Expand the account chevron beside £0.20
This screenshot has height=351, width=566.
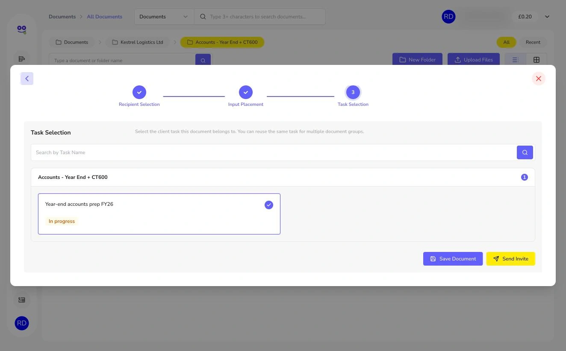pos(547,17)
